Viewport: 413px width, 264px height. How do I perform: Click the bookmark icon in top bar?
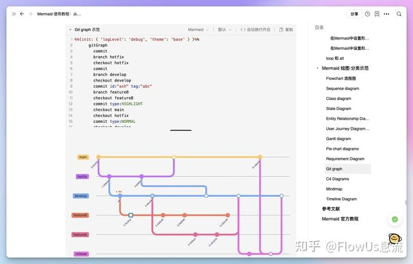(x=377, y=14)
